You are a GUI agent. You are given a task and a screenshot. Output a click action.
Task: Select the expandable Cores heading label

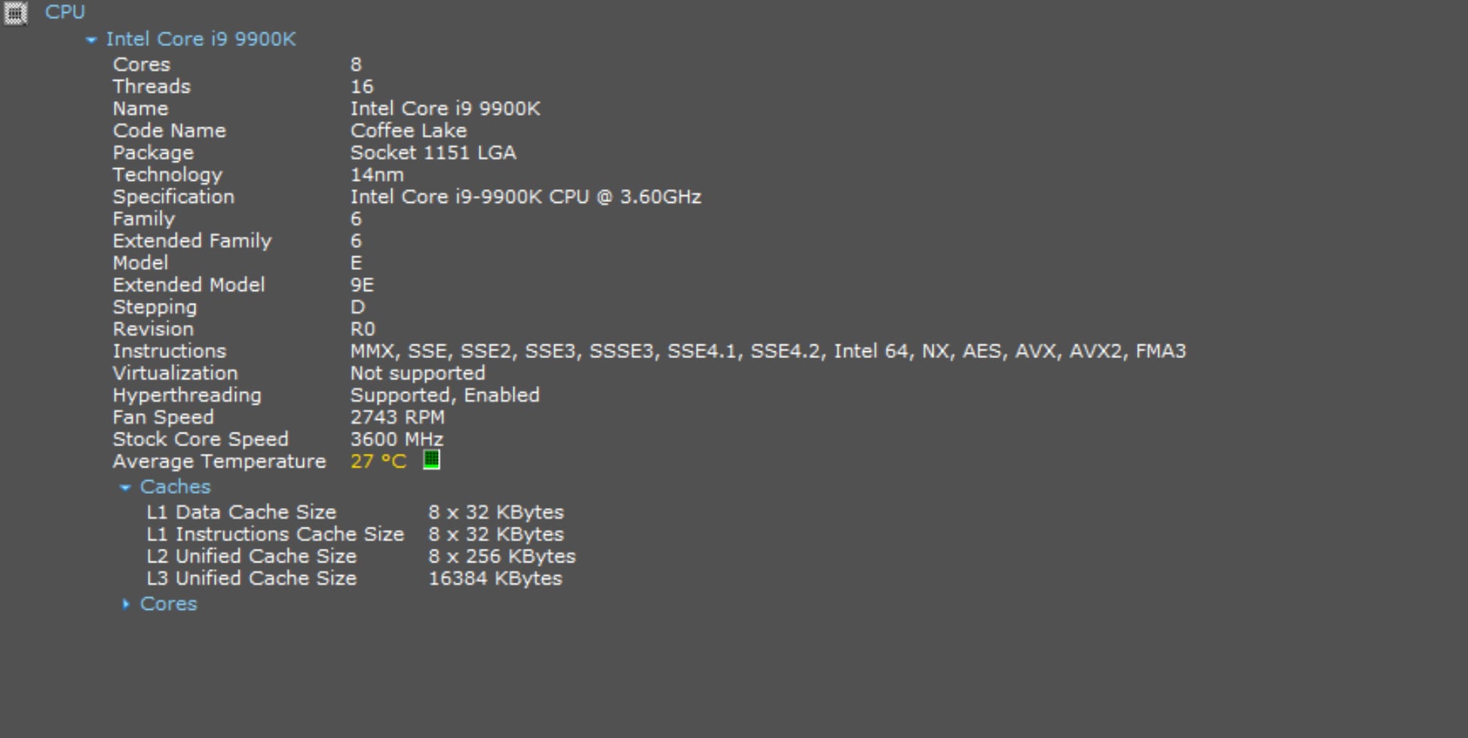[168, 604]
